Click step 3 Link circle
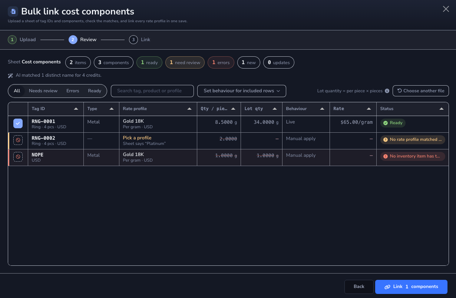Viewport: 456px width, 298px height. (133, 40)
